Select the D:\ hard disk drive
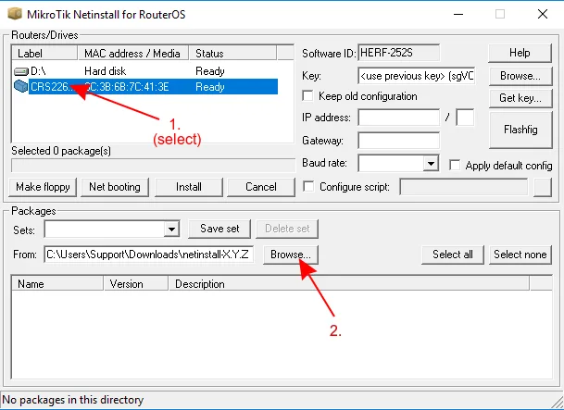This screenshot has height=410, width=564. coord(39,71)
